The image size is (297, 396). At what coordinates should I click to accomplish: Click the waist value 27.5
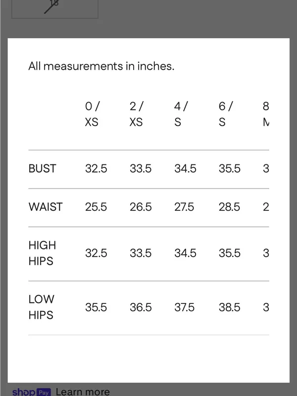[x=184, y=207]
